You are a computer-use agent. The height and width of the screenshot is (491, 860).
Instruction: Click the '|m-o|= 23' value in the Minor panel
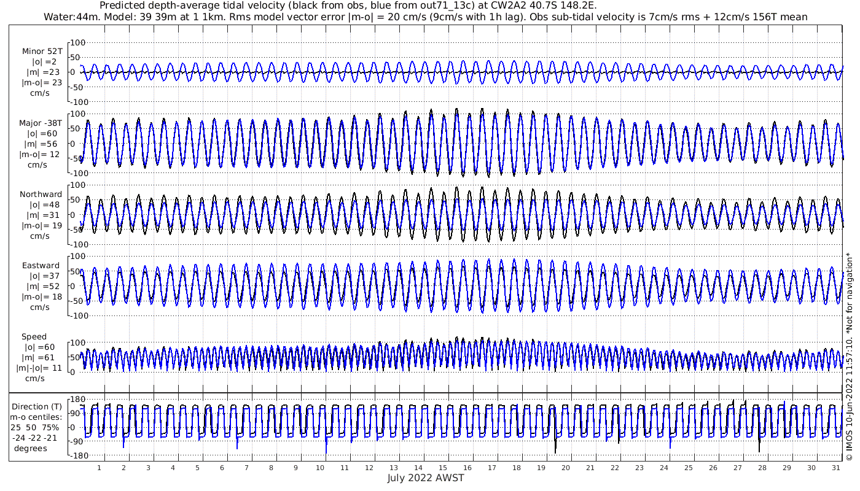(x=42, y=82)
